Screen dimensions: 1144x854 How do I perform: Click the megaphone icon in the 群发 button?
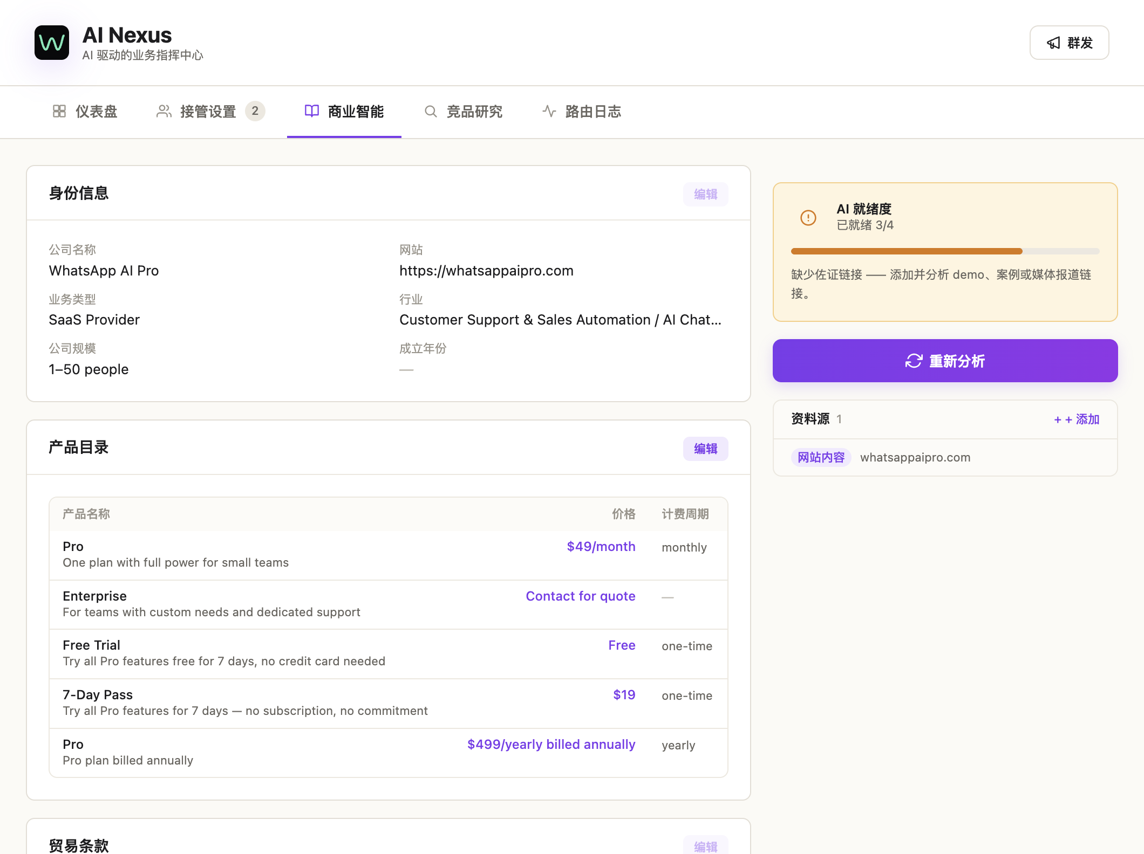(1053, 43)
